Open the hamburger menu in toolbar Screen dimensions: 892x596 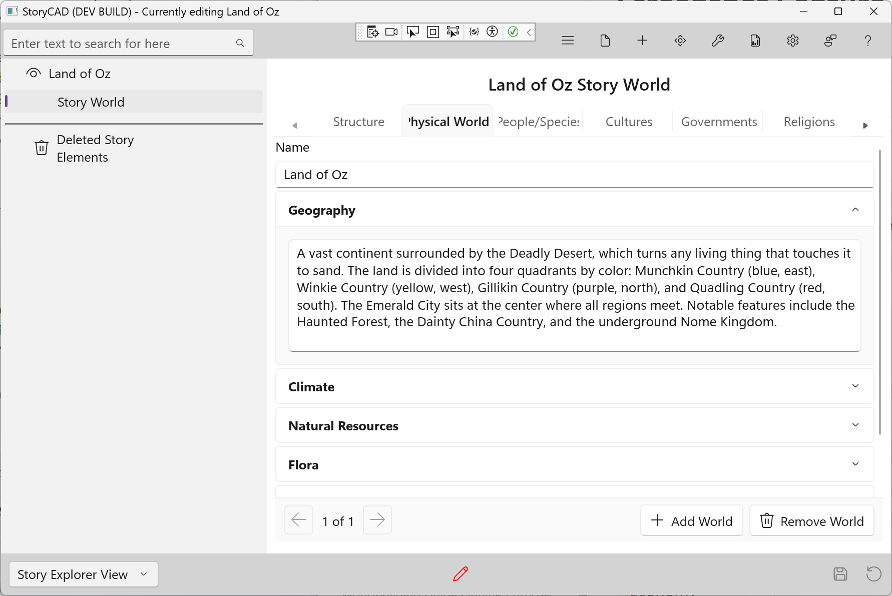(x=567, y=41)
